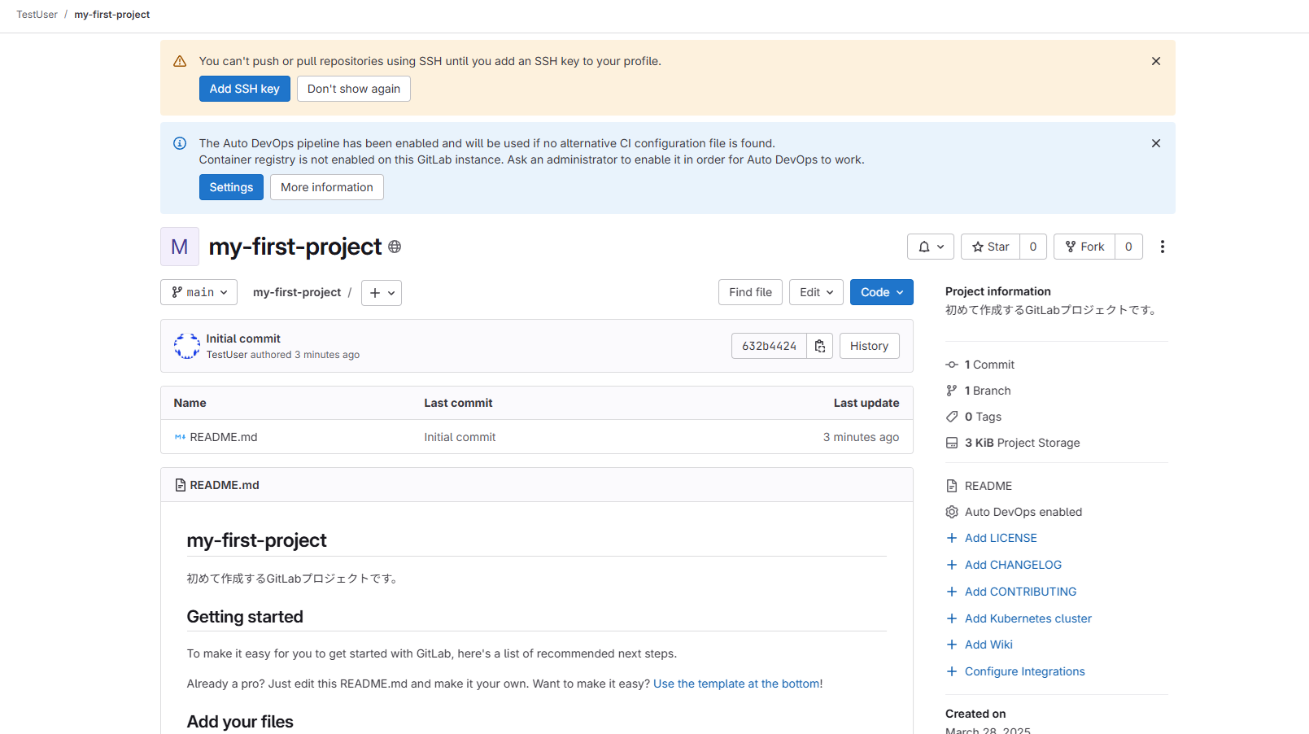Image resolution: width=1309 pixels, height=734 pixels.
Task: Click Configure Integrations link
Action: [x=1024, y=671]
